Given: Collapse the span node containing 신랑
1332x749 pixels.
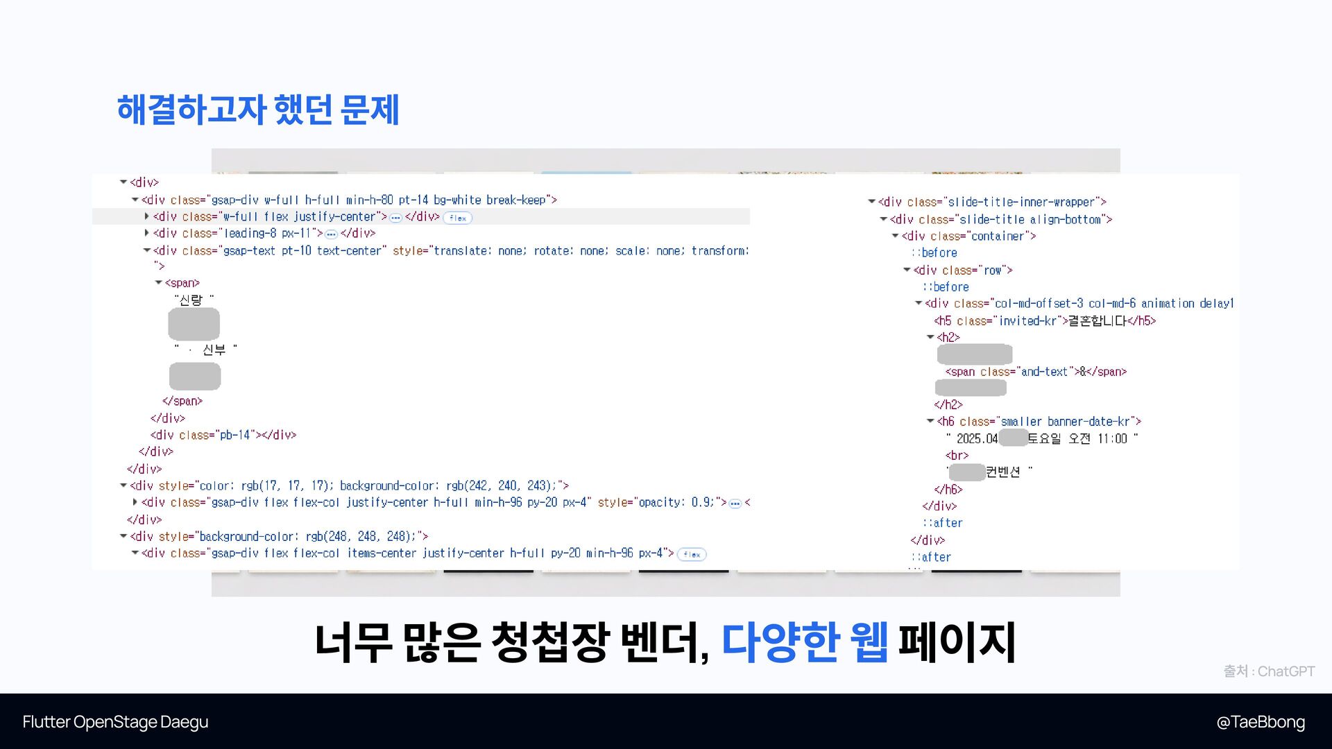Looking at the screenshot, I should [x=158, y=283].
